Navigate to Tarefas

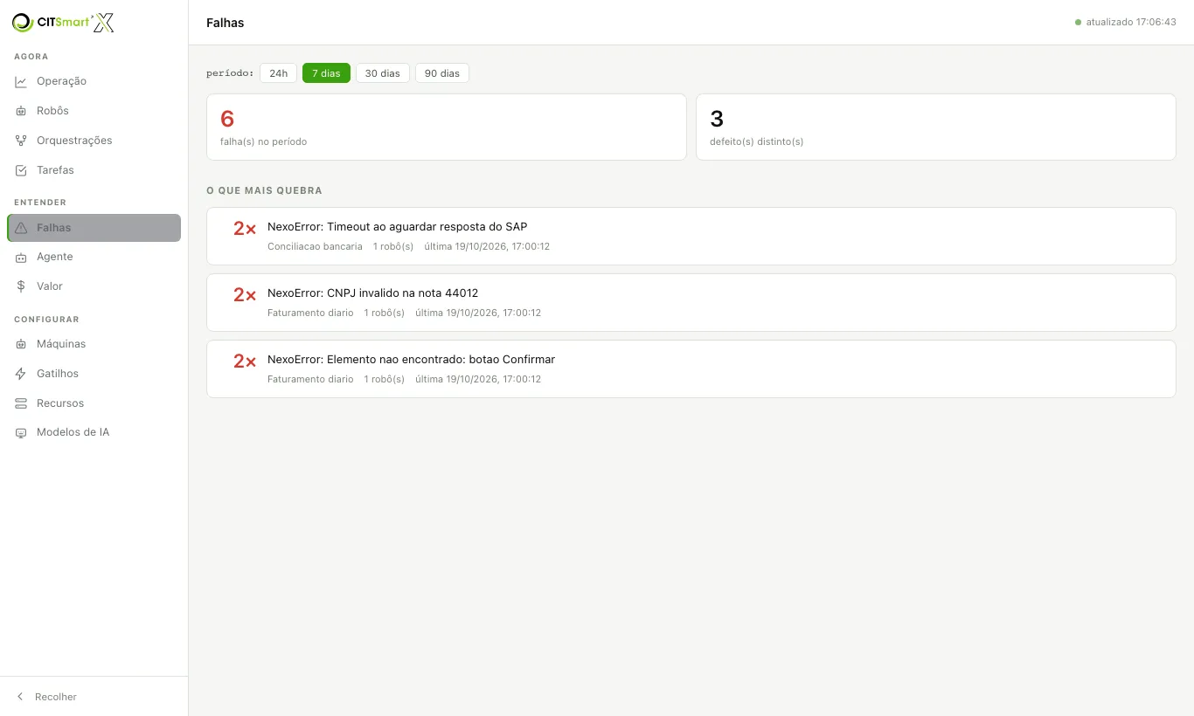[94, 170]
